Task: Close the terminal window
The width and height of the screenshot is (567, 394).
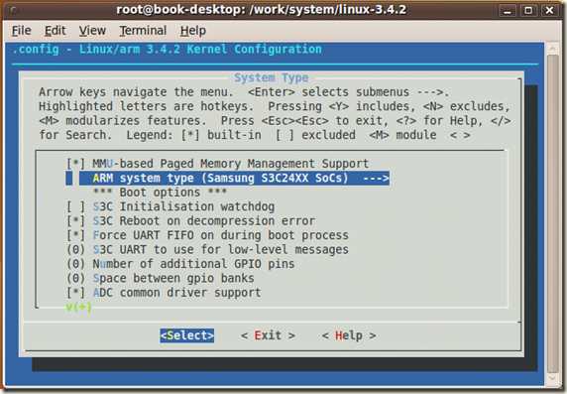Action: (549, 10)
